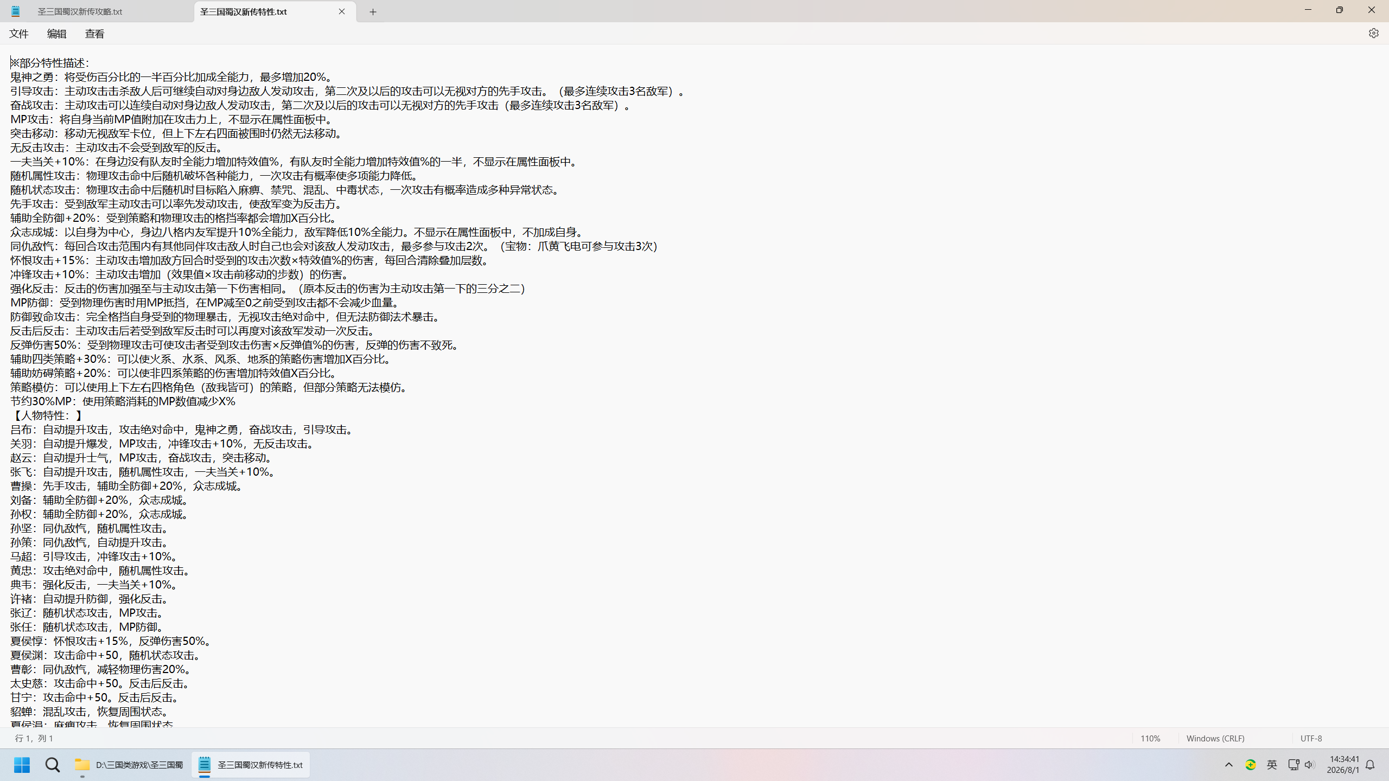Open the notification bell
Viewport: 1389px width, 781px height.
coord(1370,765)
